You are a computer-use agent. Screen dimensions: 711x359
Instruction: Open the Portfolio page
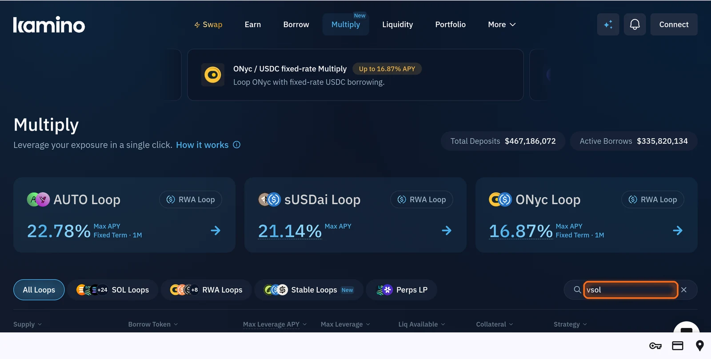pos(451,24)
